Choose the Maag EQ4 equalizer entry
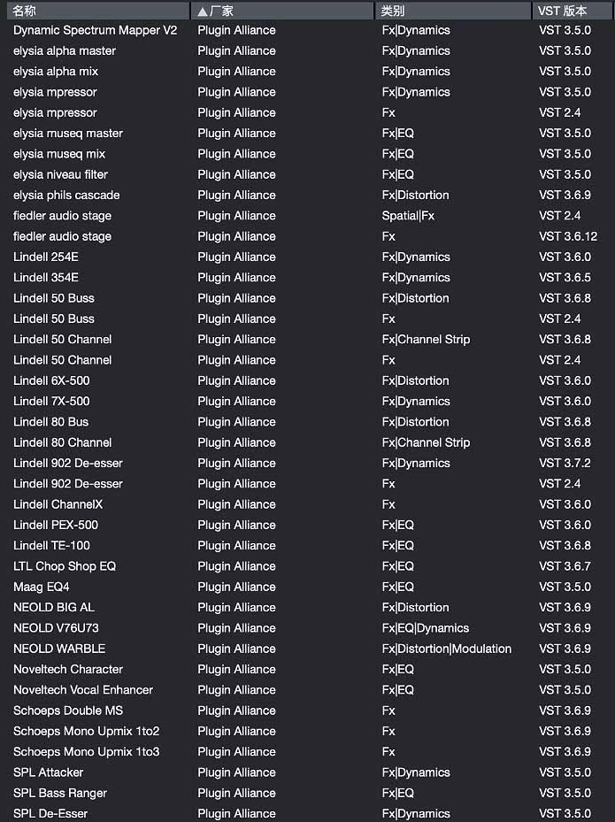Screen dimensions: 615x822 (x=42, y=587)
